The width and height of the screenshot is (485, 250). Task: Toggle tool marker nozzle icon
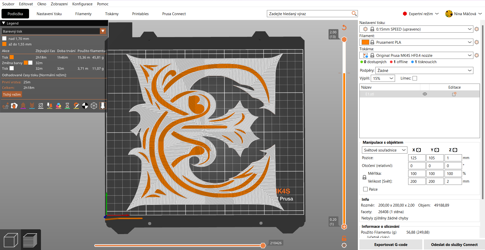coord(103,106)
